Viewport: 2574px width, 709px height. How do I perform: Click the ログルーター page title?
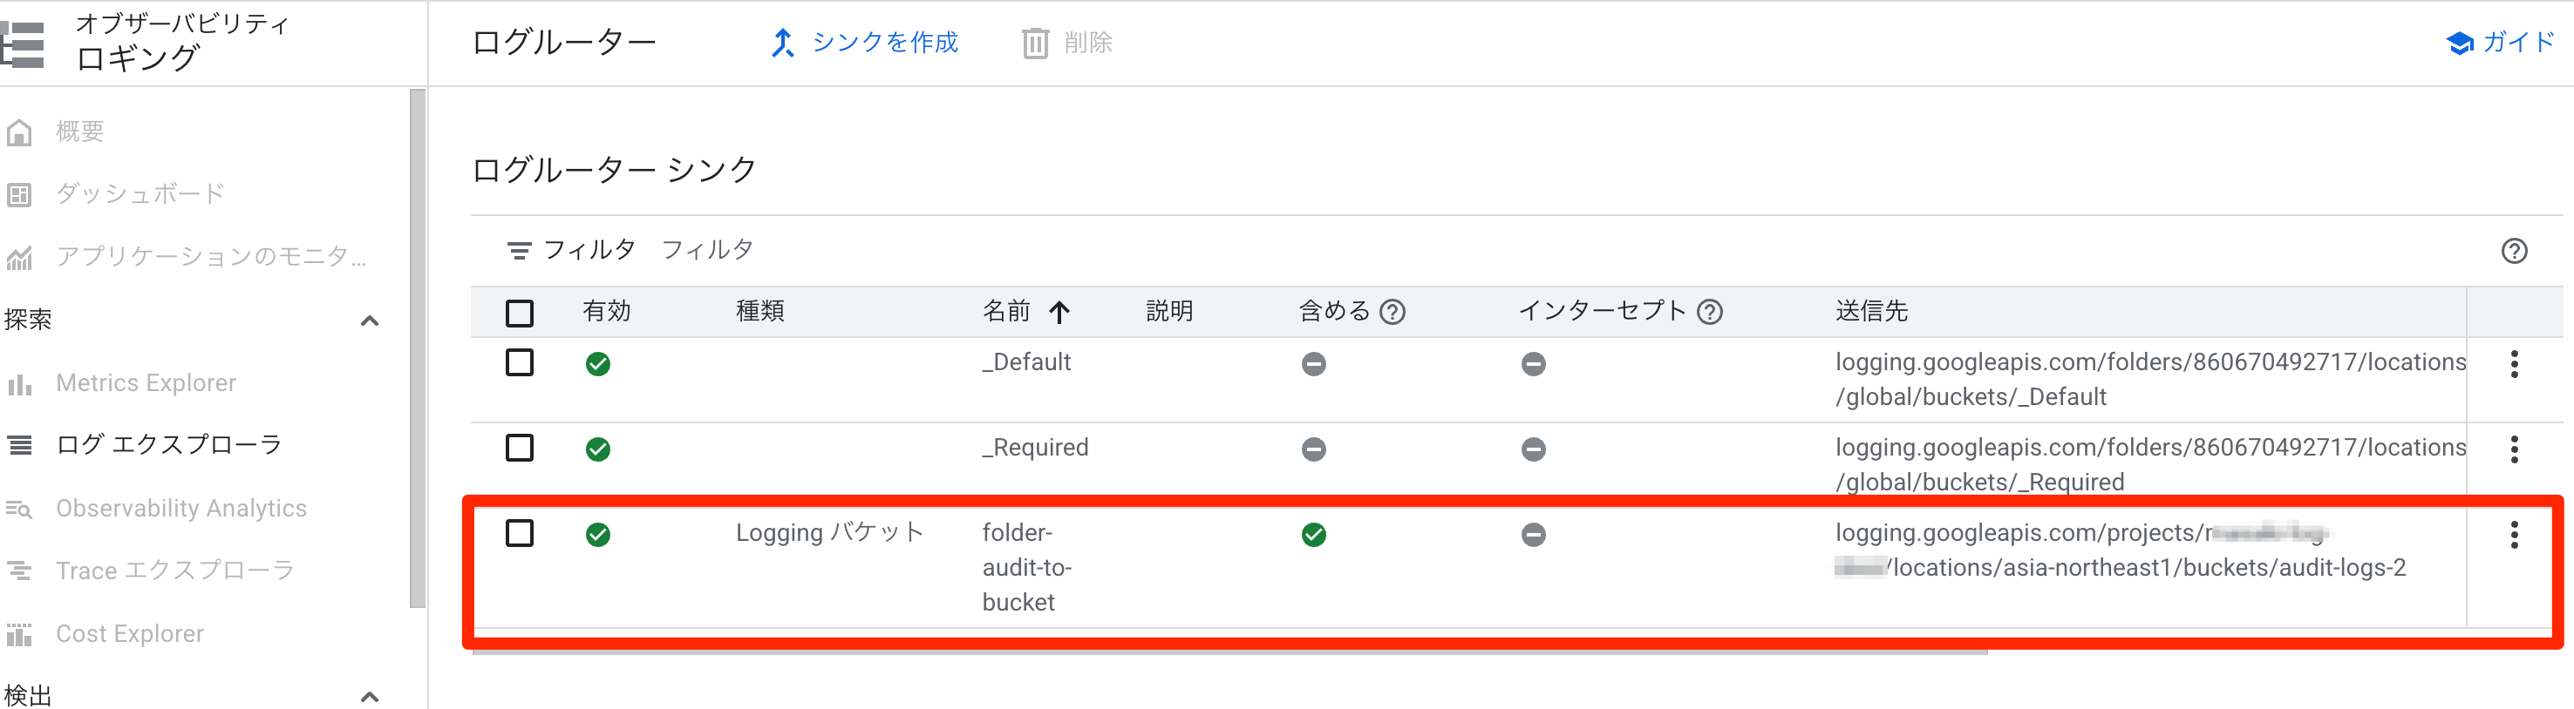pos(563,43)
